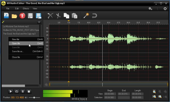Close the file list panel with X
This screenshot has width=170, height=102.
click(x=39, y=22)
